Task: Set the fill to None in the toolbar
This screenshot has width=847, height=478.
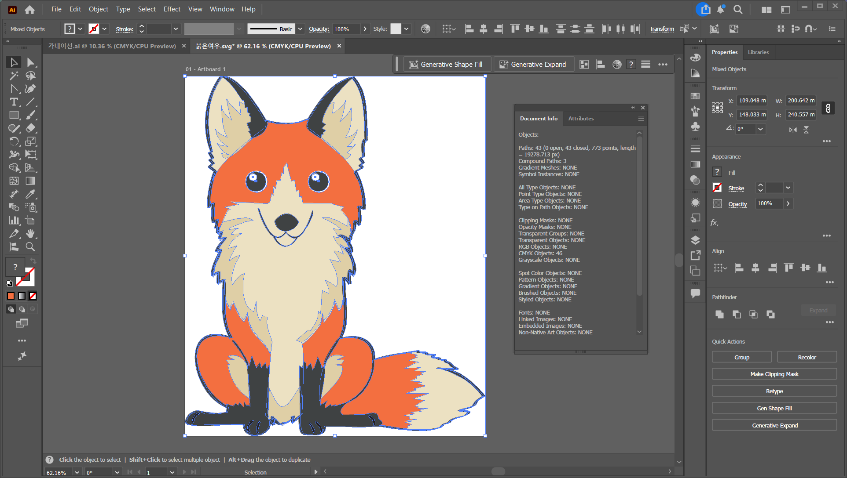Action: pos(33,296)
